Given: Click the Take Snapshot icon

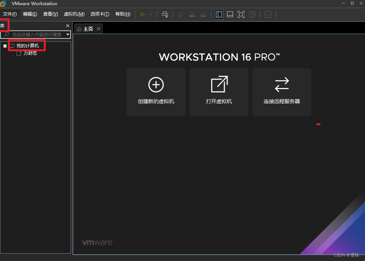Looking at the screenshot, I should (180, 14).
